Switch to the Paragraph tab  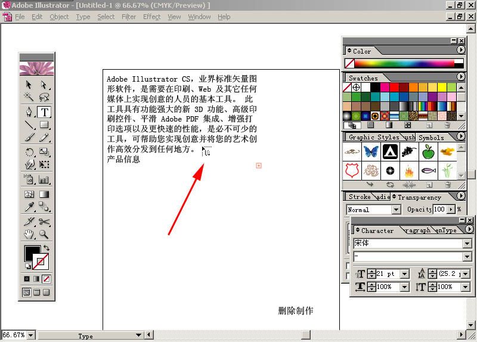click(x=418, y=231)
